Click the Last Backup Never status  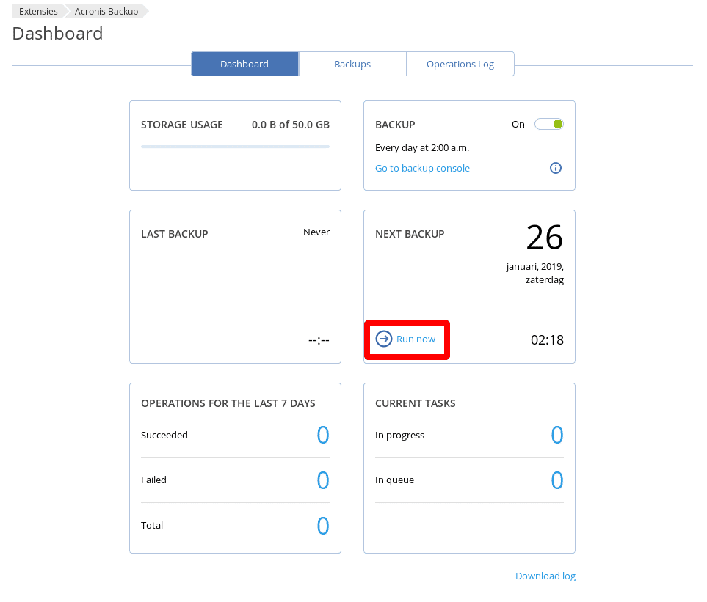click(x=316, y=232)
